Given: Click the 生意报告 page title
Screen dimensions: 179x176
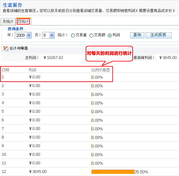Looking at the screenshot, I should [12, 5].
